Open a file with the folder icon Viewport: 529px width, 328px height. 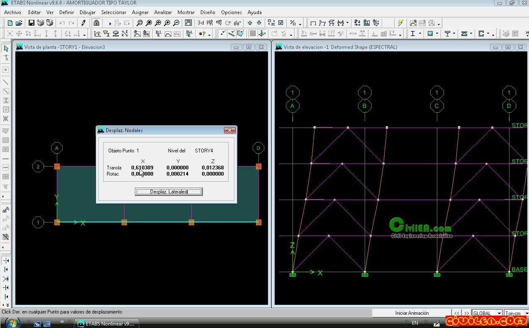point(19,23)
